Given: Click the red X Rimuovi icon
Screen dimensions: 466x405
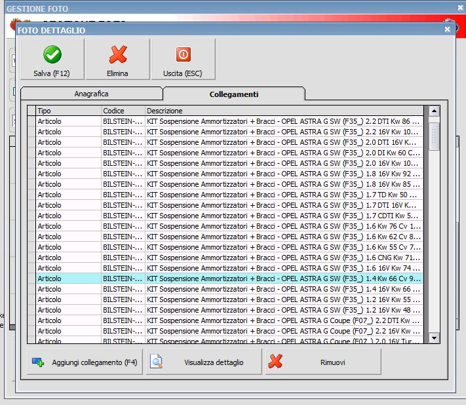Looking at the screenshot, I should click(x=275, y=361).
